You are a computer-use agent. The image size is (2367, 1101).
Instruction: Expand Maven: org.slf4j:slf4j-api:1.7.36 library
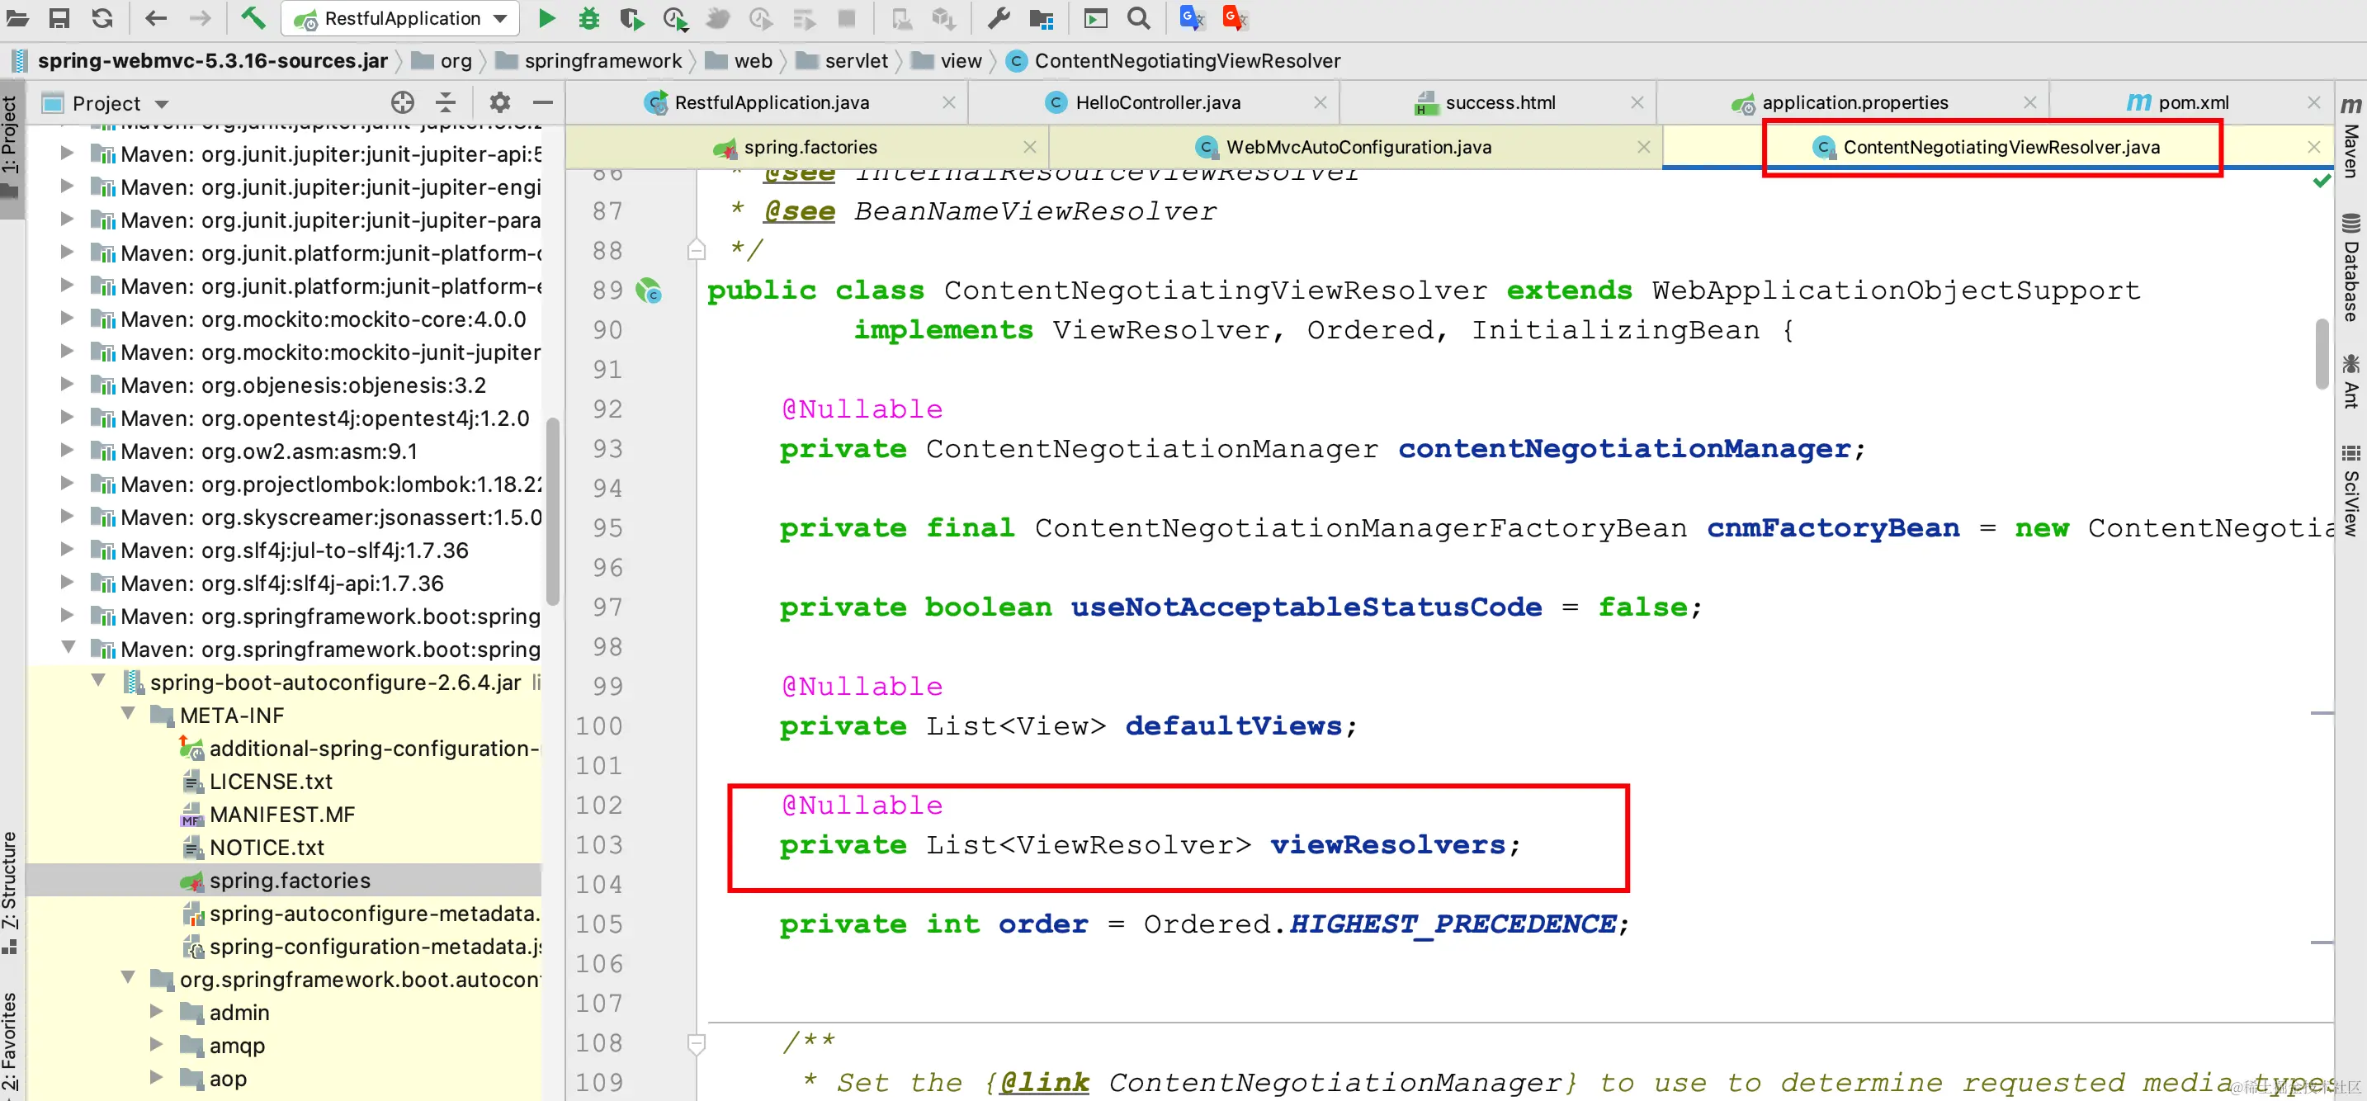[x=67, y=583]
